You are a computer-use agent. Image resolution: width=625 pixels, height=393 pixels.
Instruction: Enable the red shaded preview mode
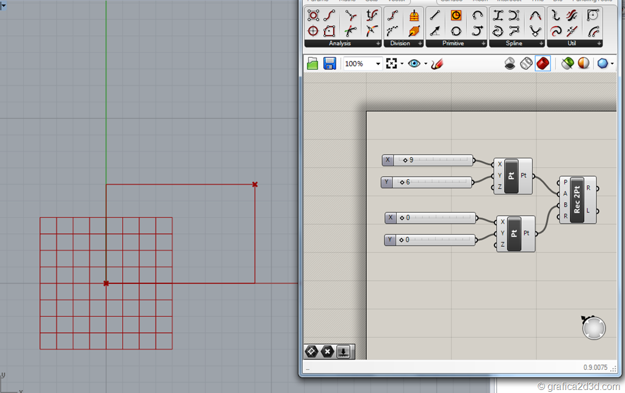click(543, 63)
